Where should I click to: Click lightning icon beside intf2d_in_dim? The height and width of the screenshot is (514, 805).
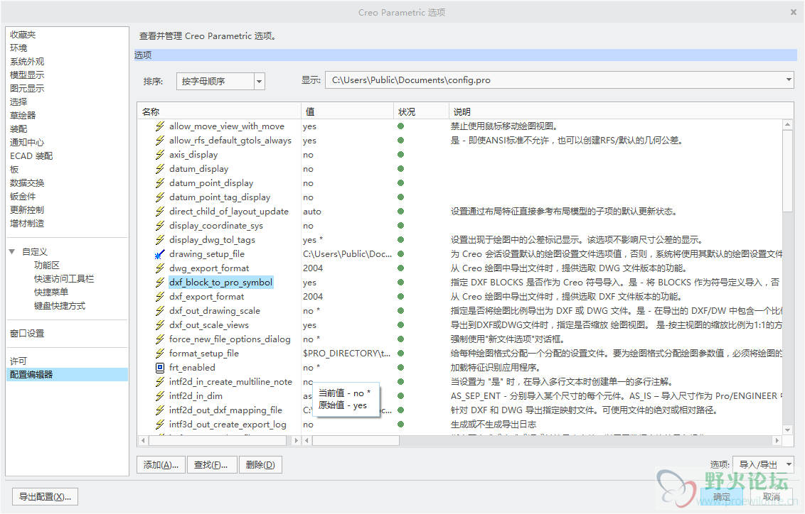tap(160, 395)
